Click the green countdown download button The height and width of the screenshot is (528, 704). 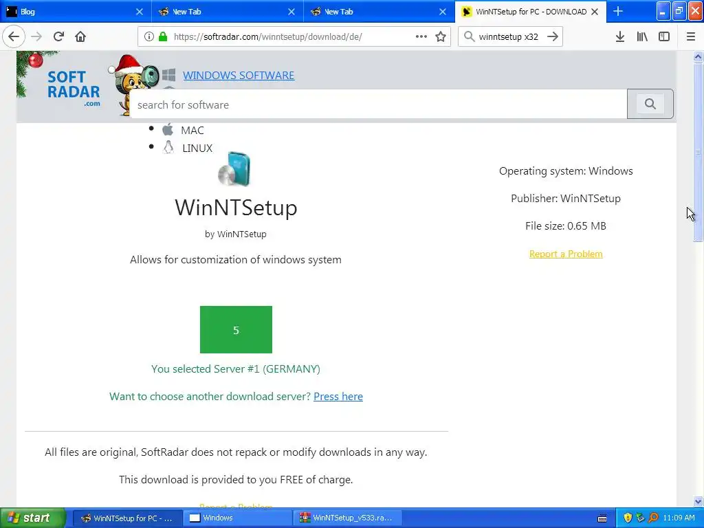point(236,329)
